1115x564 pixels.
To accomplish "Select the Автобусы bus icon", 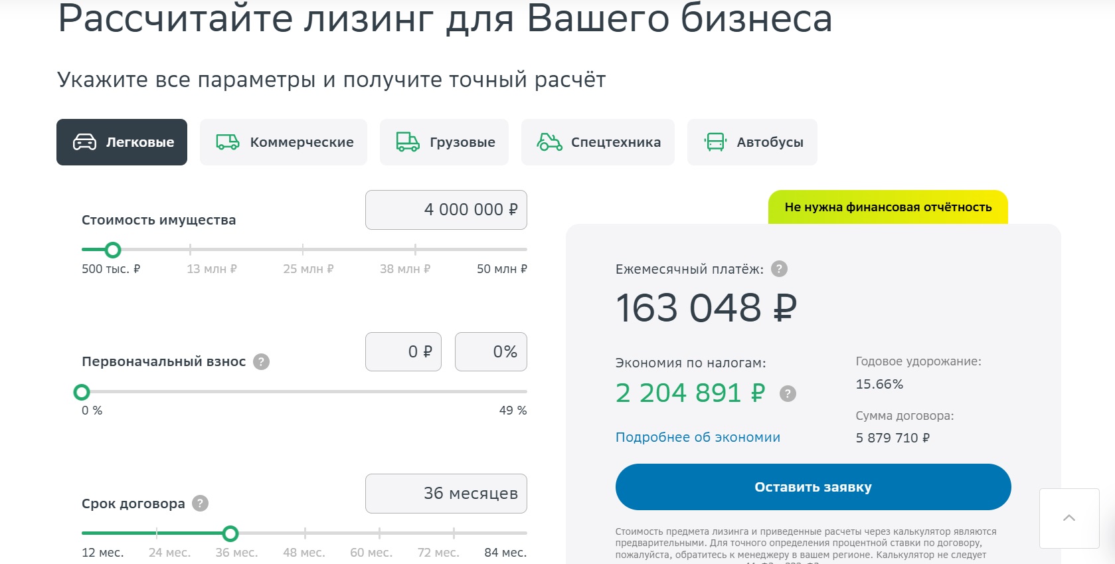I will point(715,141).
